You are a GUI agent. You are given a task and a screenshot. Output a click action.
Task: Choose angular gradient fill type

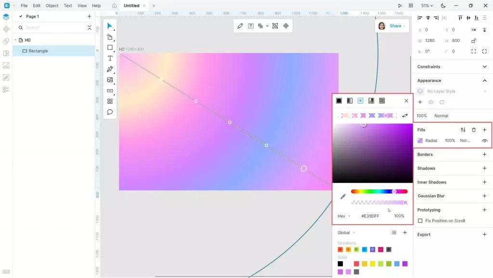tap(371, 101)
